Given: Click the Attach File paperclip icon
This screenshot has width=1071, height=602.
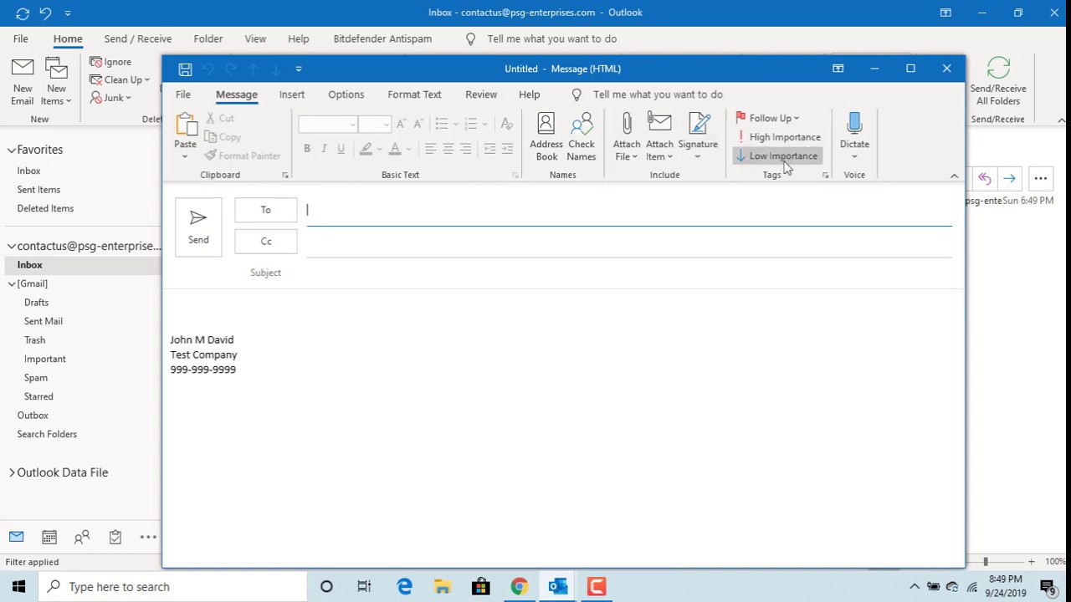Looking at the screenshot, I should (626, 125).
